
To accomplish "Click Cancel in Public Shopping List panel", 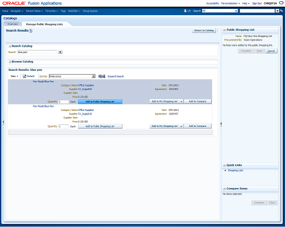I will pos(271,51).
